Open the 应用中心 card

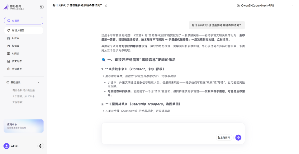tap(24, 126)
